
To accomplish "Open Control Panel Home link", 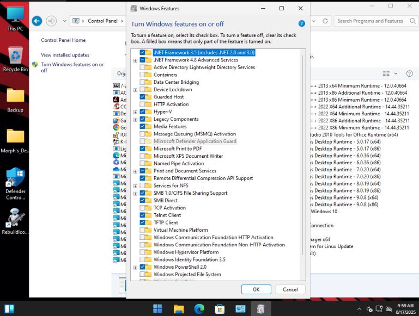I will coord(63,40).
